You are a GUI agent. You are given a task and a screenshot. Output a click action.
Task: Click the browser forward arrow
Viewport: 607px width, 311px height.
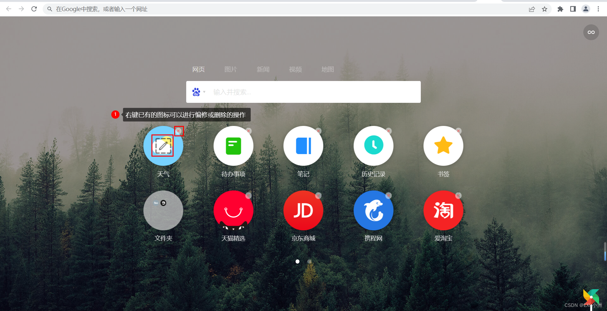[21, 9]
